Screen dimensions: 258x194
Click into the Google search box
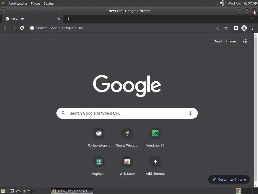(x=127, y=113)
